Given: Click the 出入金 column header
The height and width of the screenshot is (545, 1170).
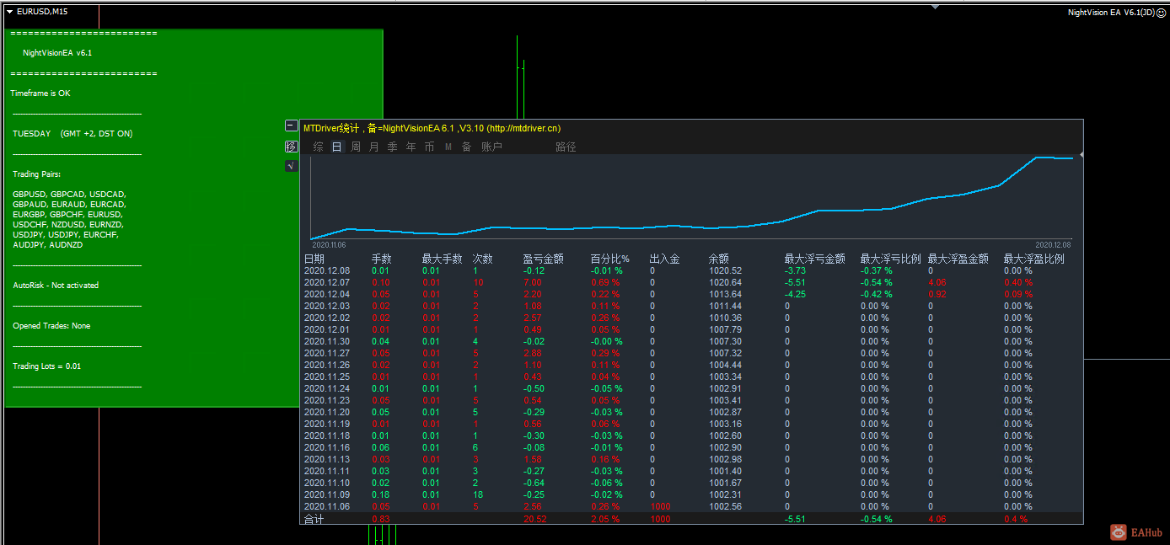Looking at the screenshot, I should 665,259.
